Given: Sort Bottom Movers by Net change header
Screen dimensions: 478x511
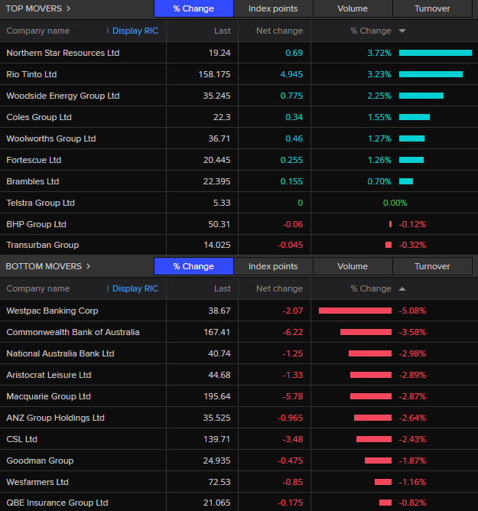Looking at the screenshot, I should 279,289.
